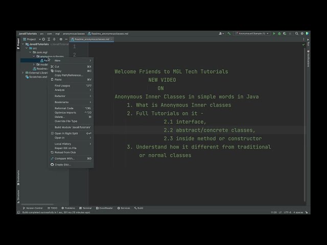327x245 pixels.
Task: Open the Problems tool window
Action: pyautogui.click(x=68, y=208)
